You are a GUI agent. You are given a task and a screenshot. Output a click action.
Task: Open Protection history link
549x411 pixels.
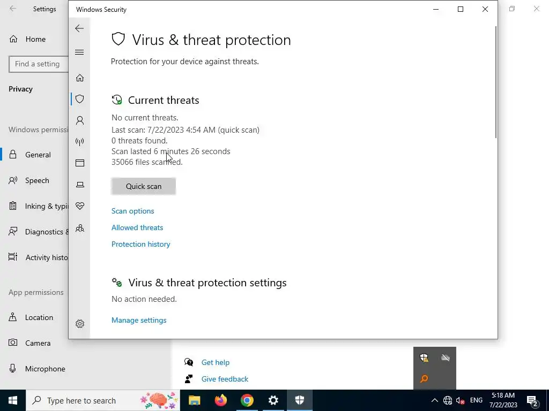click(141, 244)
